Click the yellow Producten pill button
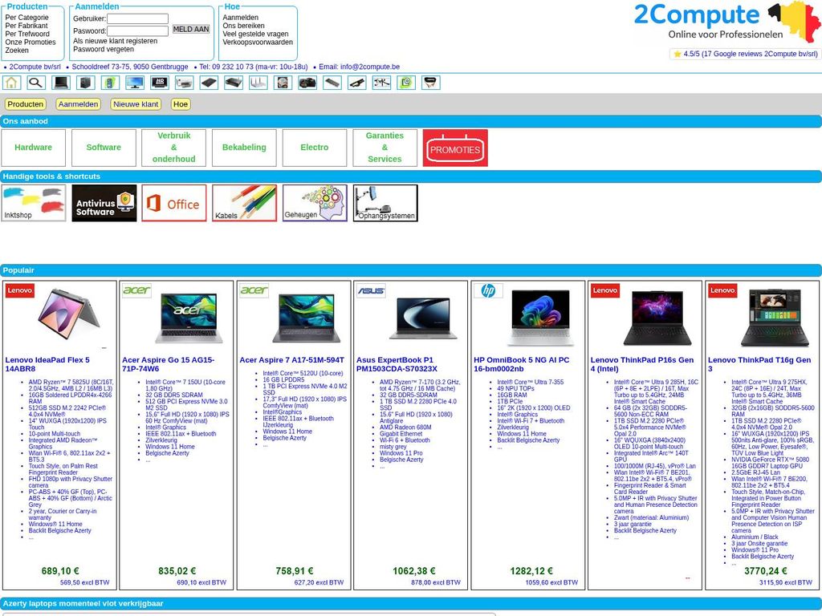 [25, 104]
